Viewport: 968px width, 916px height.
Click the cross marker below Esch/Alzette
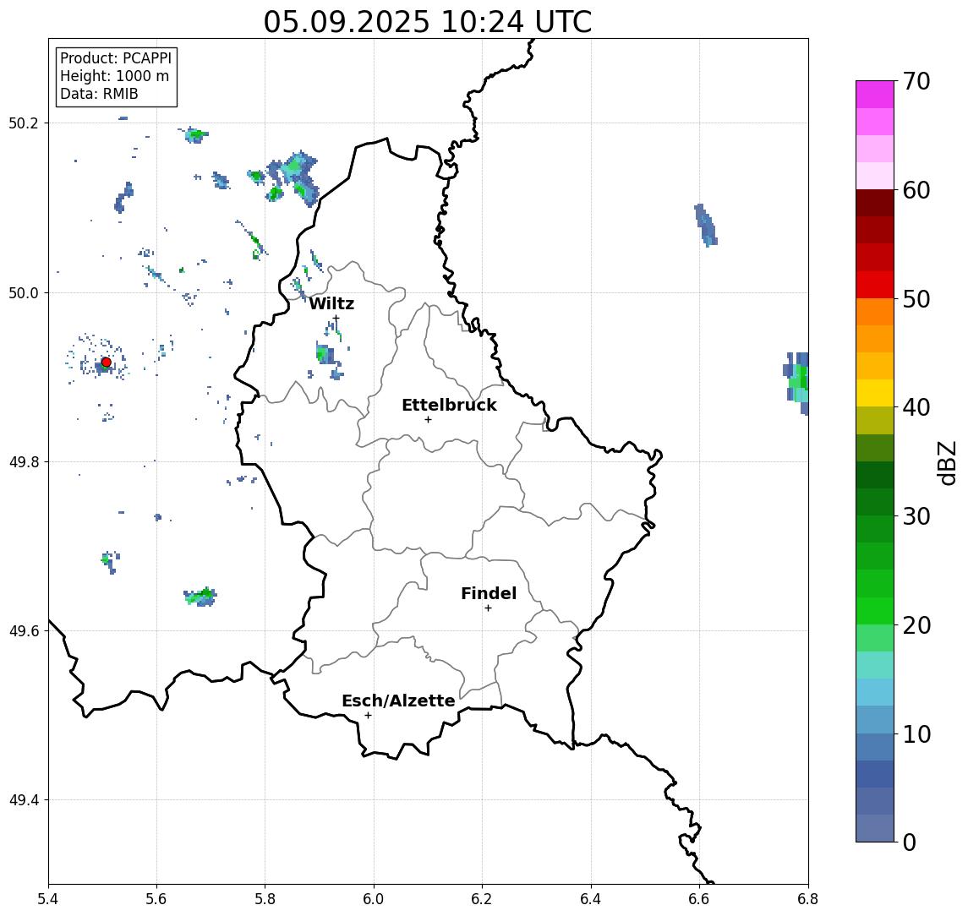pos(368,716)
